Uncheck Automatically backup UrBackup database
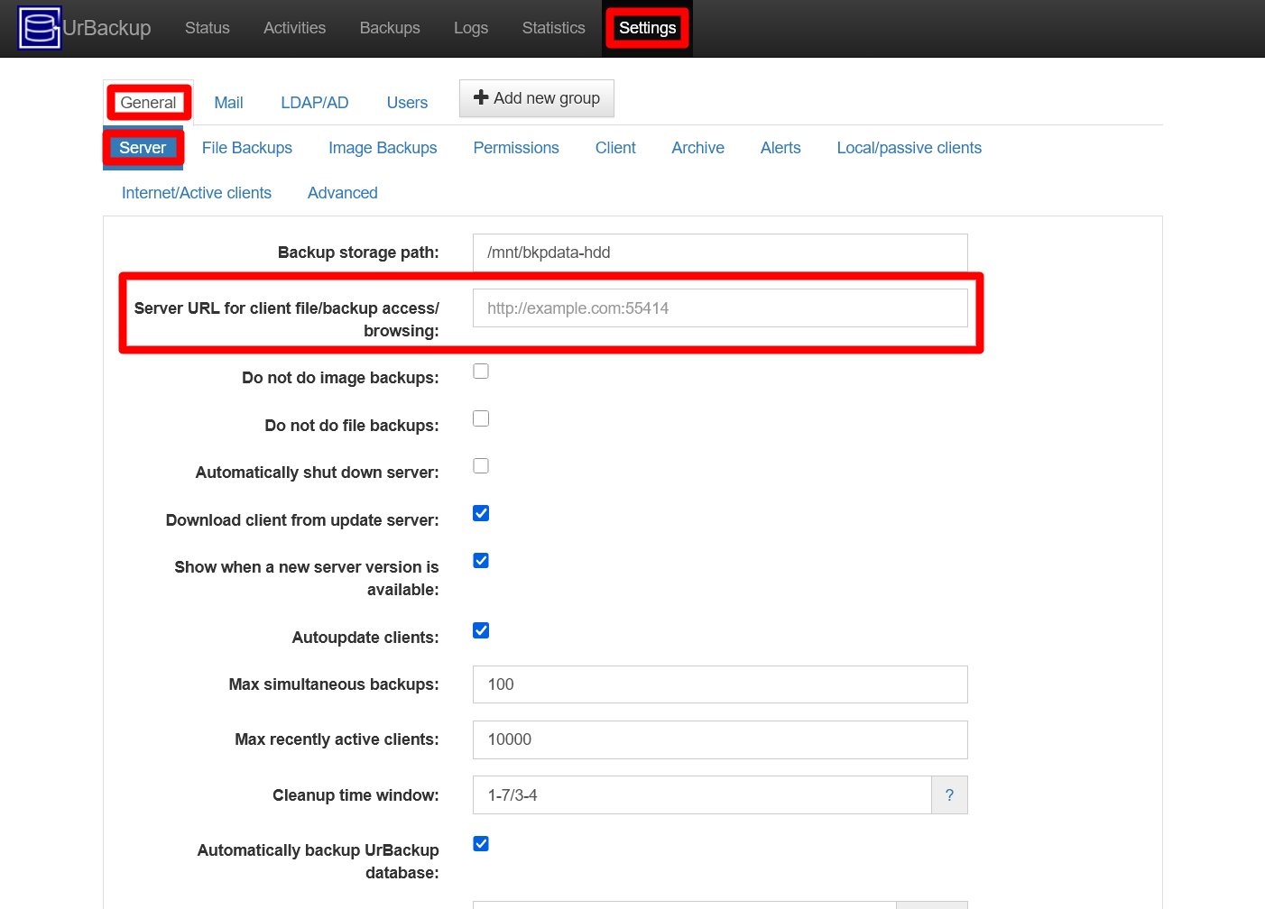Screen dimensions: 1265x909 tap(480, 843)
